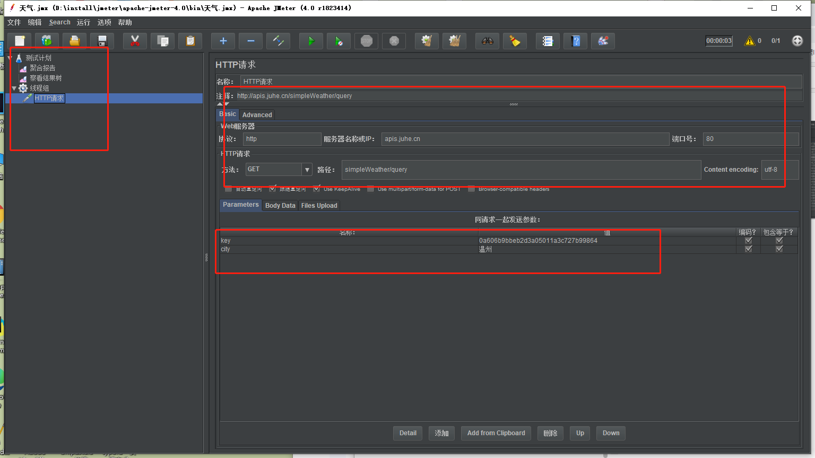Select the Parameters tab
815x458 pixels.
point(241,205)
